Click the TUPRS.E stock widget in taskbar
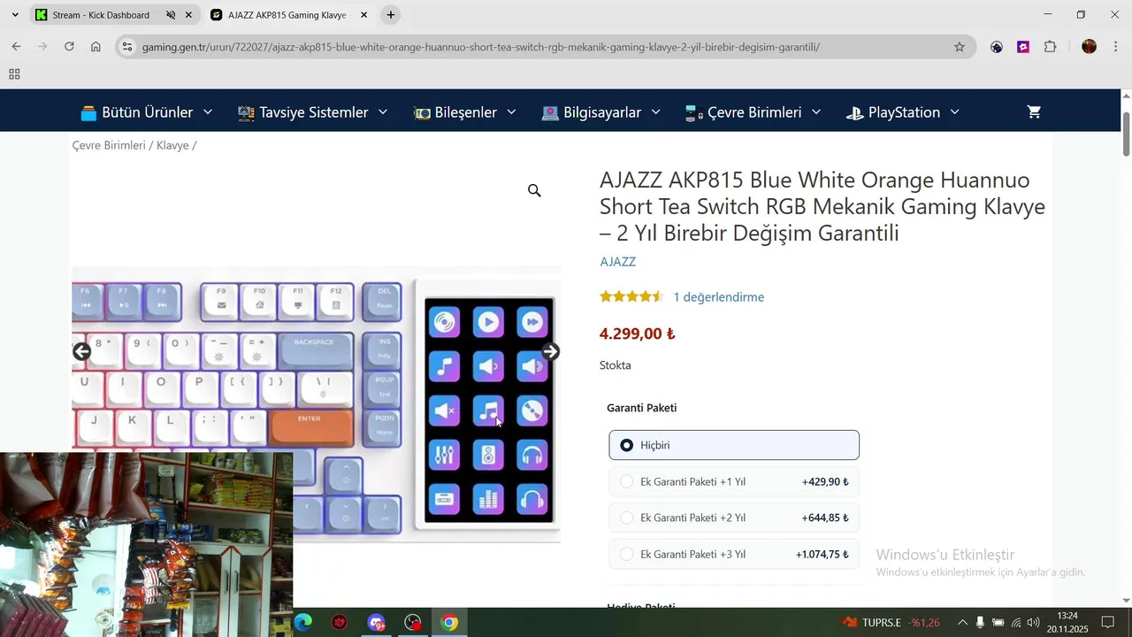The image size is (1132, 637). (891, 623)
